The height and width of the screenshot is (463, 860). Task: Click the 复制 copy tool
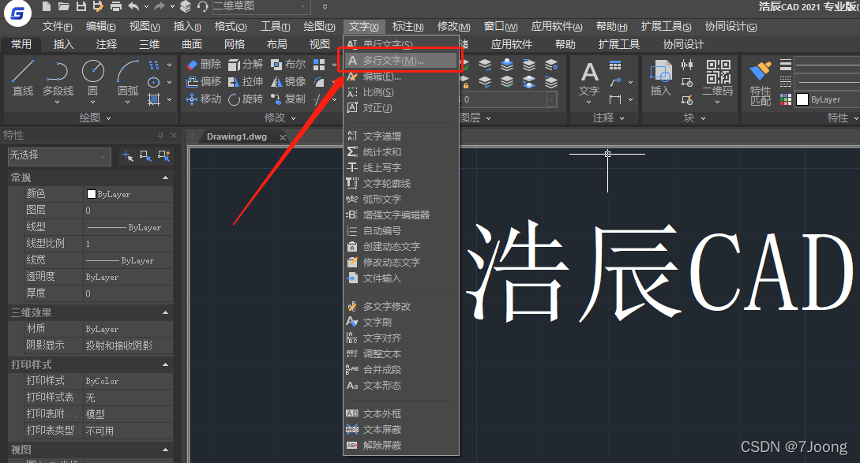[288, 99]
